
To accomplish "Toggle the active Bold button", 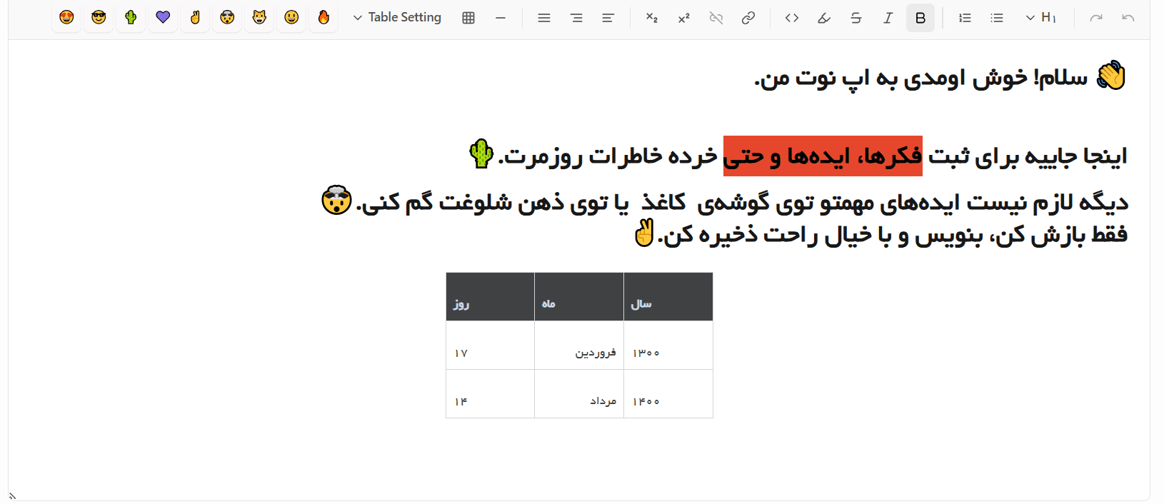I will (920, 18).
